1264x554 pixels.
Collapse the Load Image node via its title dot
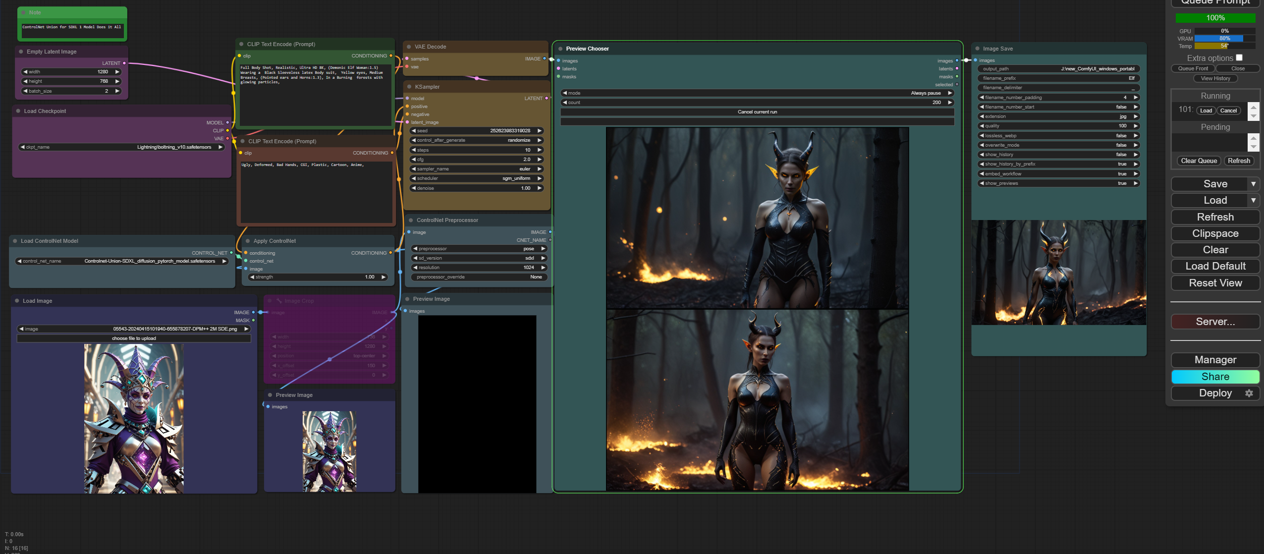point(17,301)
